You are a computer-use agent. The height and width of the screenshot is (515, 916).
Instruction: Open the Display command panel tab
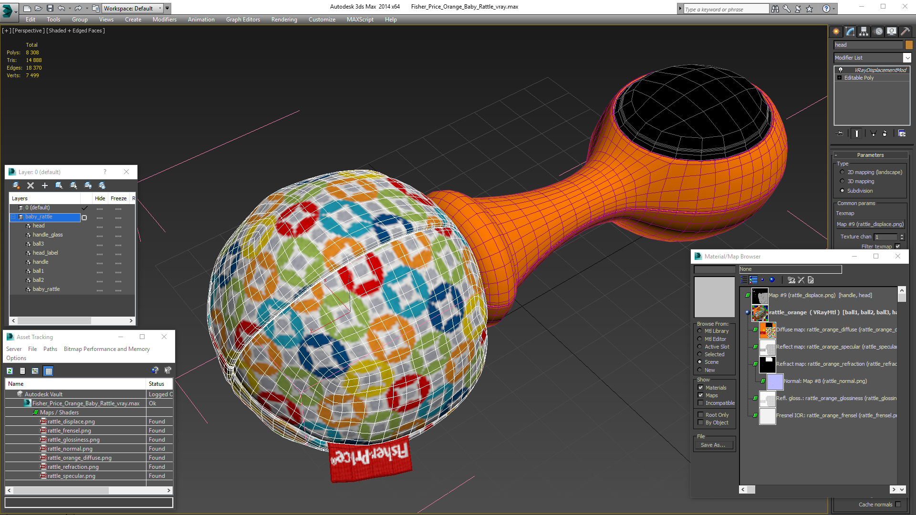(x=892, y=31)
